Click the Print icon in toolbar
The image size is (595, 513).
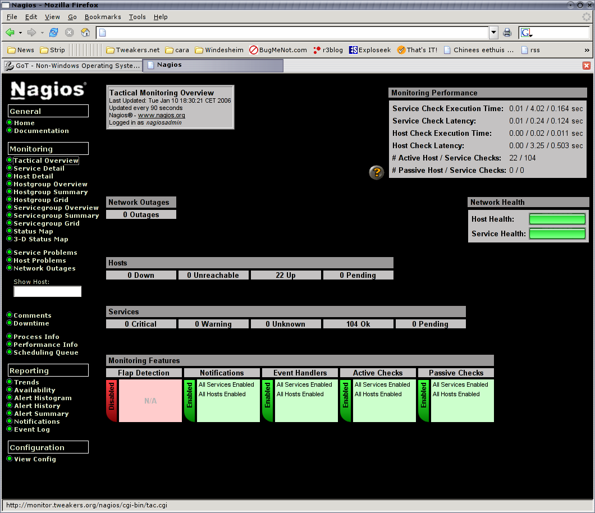(507, 33)
